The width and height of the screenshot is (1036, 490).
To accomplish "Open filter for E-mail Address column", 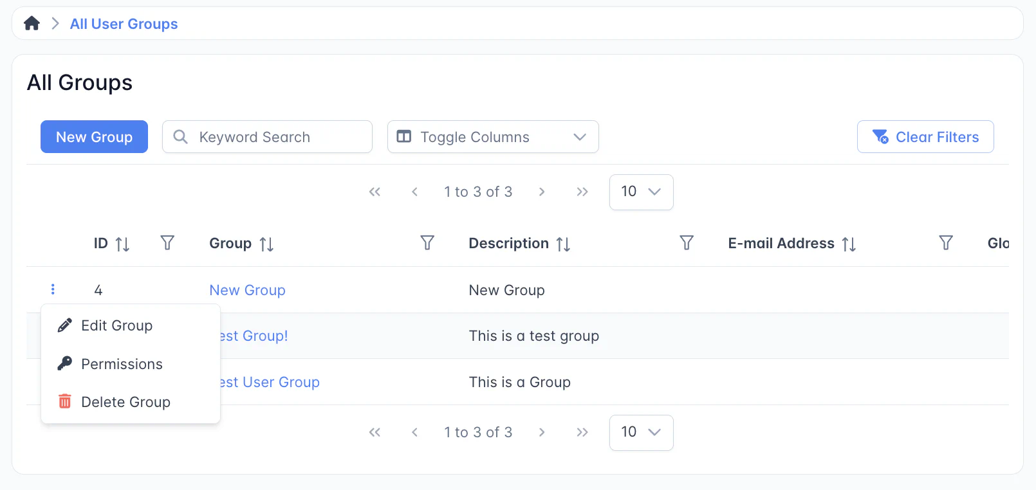I will pos(945,243).
